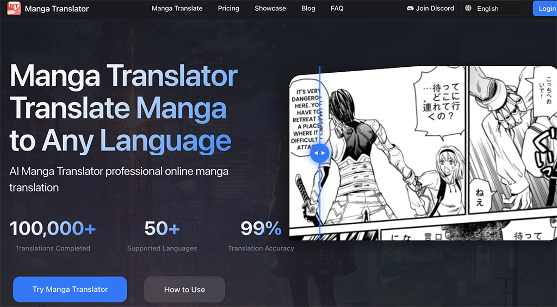Open the Manga Translate nav item
The image size is (557, 307).
(x=177, y=8)
